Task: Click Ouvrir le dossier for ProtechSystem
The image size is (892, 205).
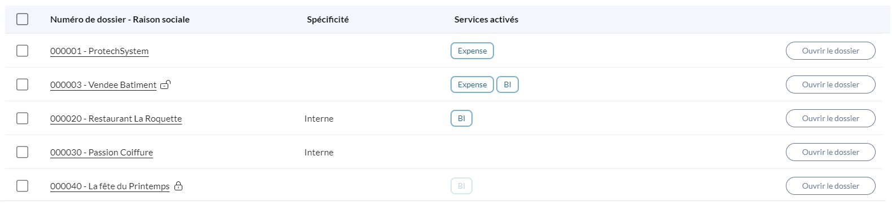Action: [x=830, y=51]
